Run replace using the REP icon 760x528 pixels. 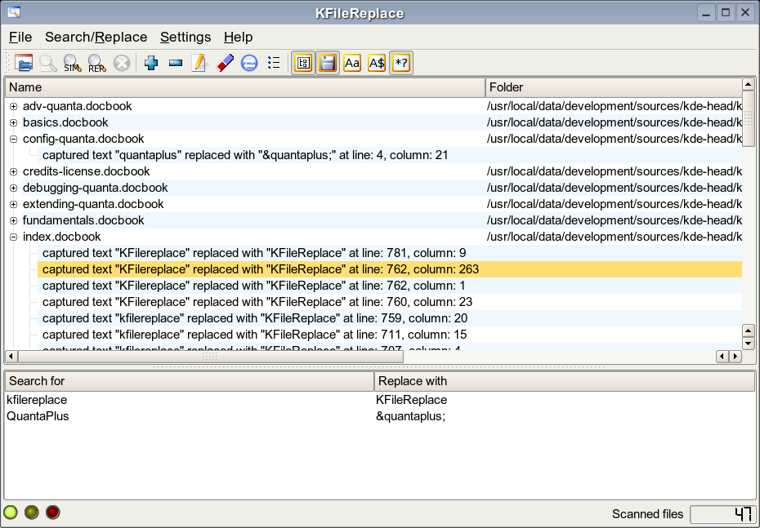[x=96, y=63]
